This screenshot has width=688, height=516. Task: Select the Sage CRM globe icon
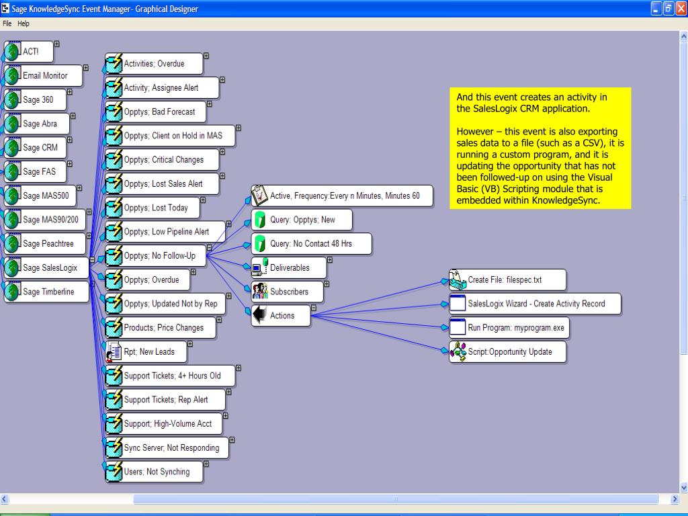click(13, 147)
